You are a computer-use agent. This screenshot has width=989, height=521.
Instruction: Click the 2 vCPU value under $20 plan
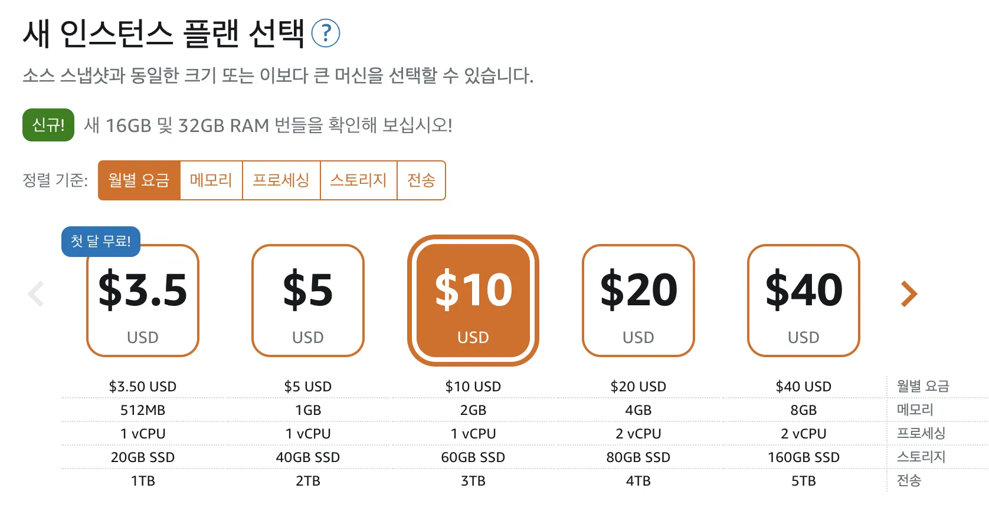point(638,434)
